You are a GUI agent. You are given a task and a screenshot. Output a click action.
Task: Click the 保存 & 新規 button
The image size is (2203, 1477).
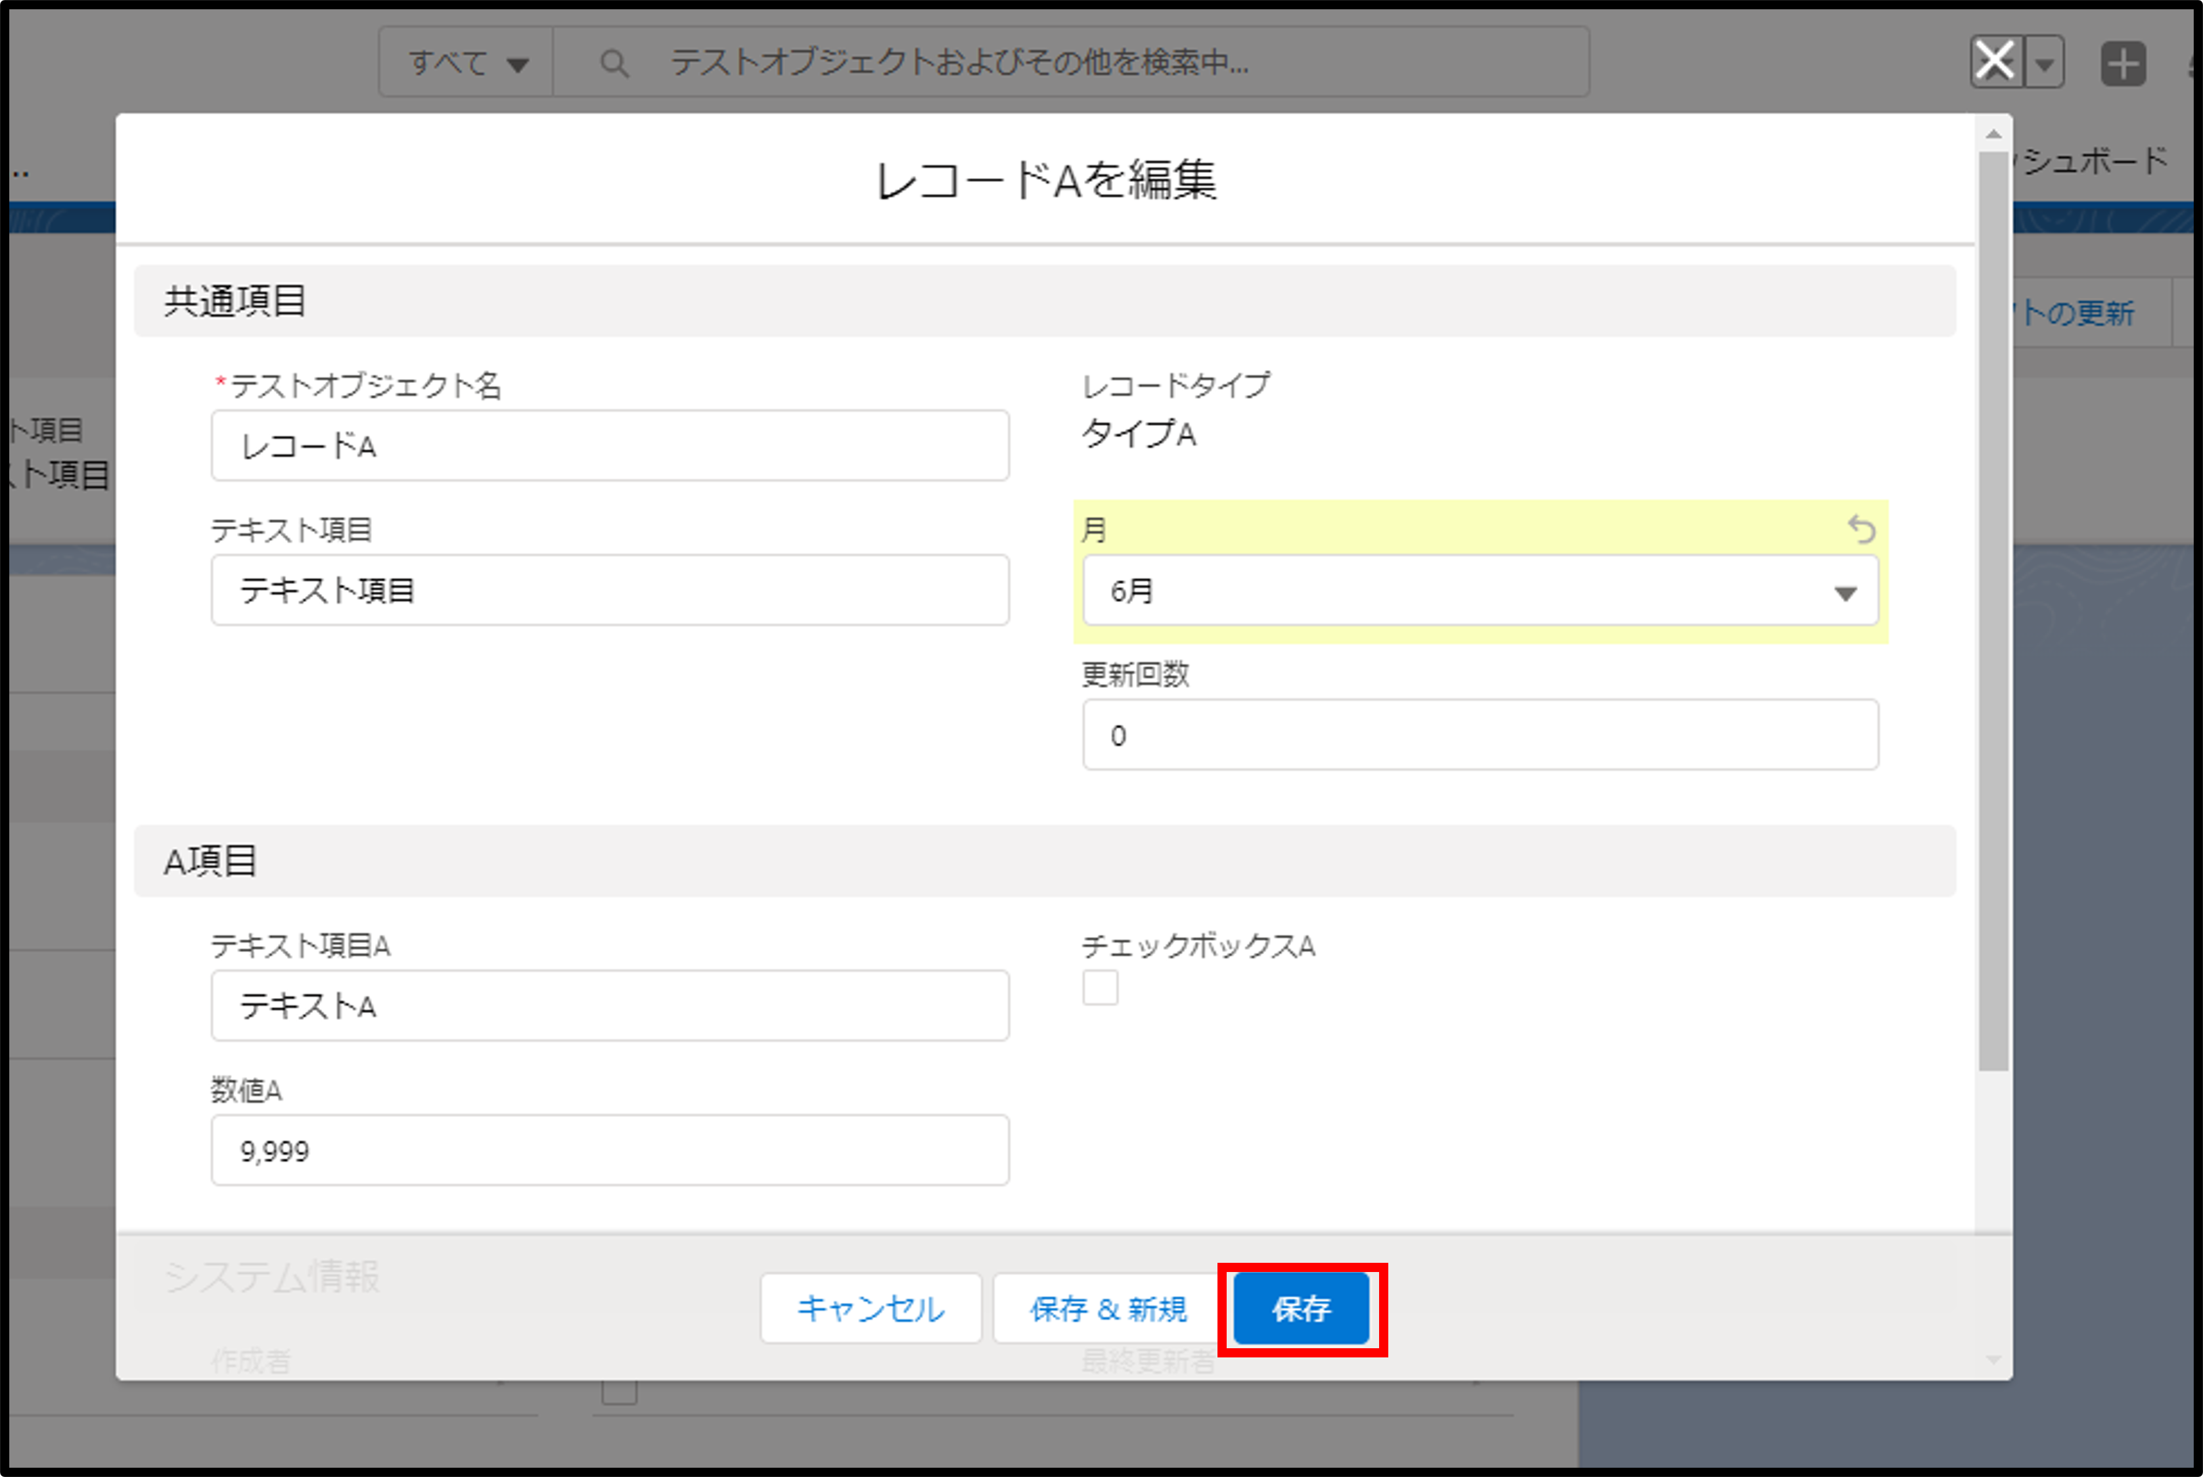tap(1108, 1308)
